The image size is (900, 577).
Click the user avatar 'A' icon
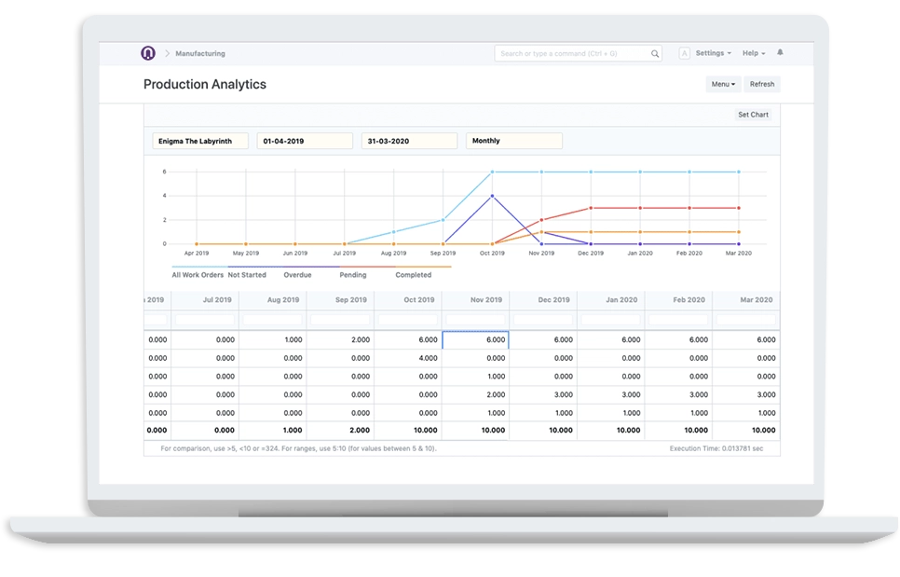(685, 54)
